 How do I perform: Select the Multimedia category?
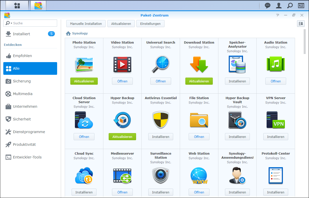30,94
